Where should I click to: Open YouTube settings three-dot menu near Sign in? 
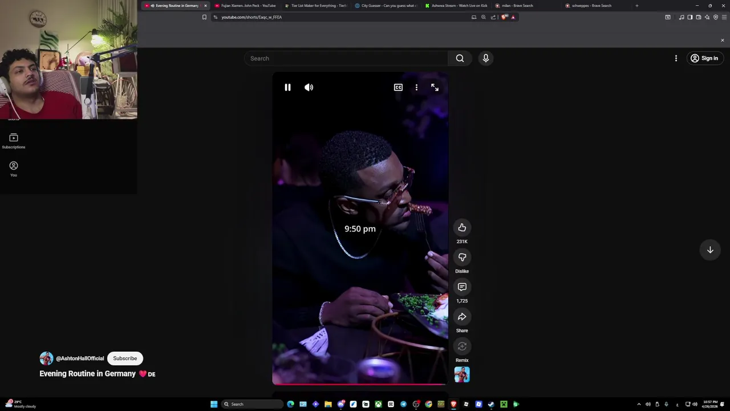pyautogui.click(x=676, y=58)
